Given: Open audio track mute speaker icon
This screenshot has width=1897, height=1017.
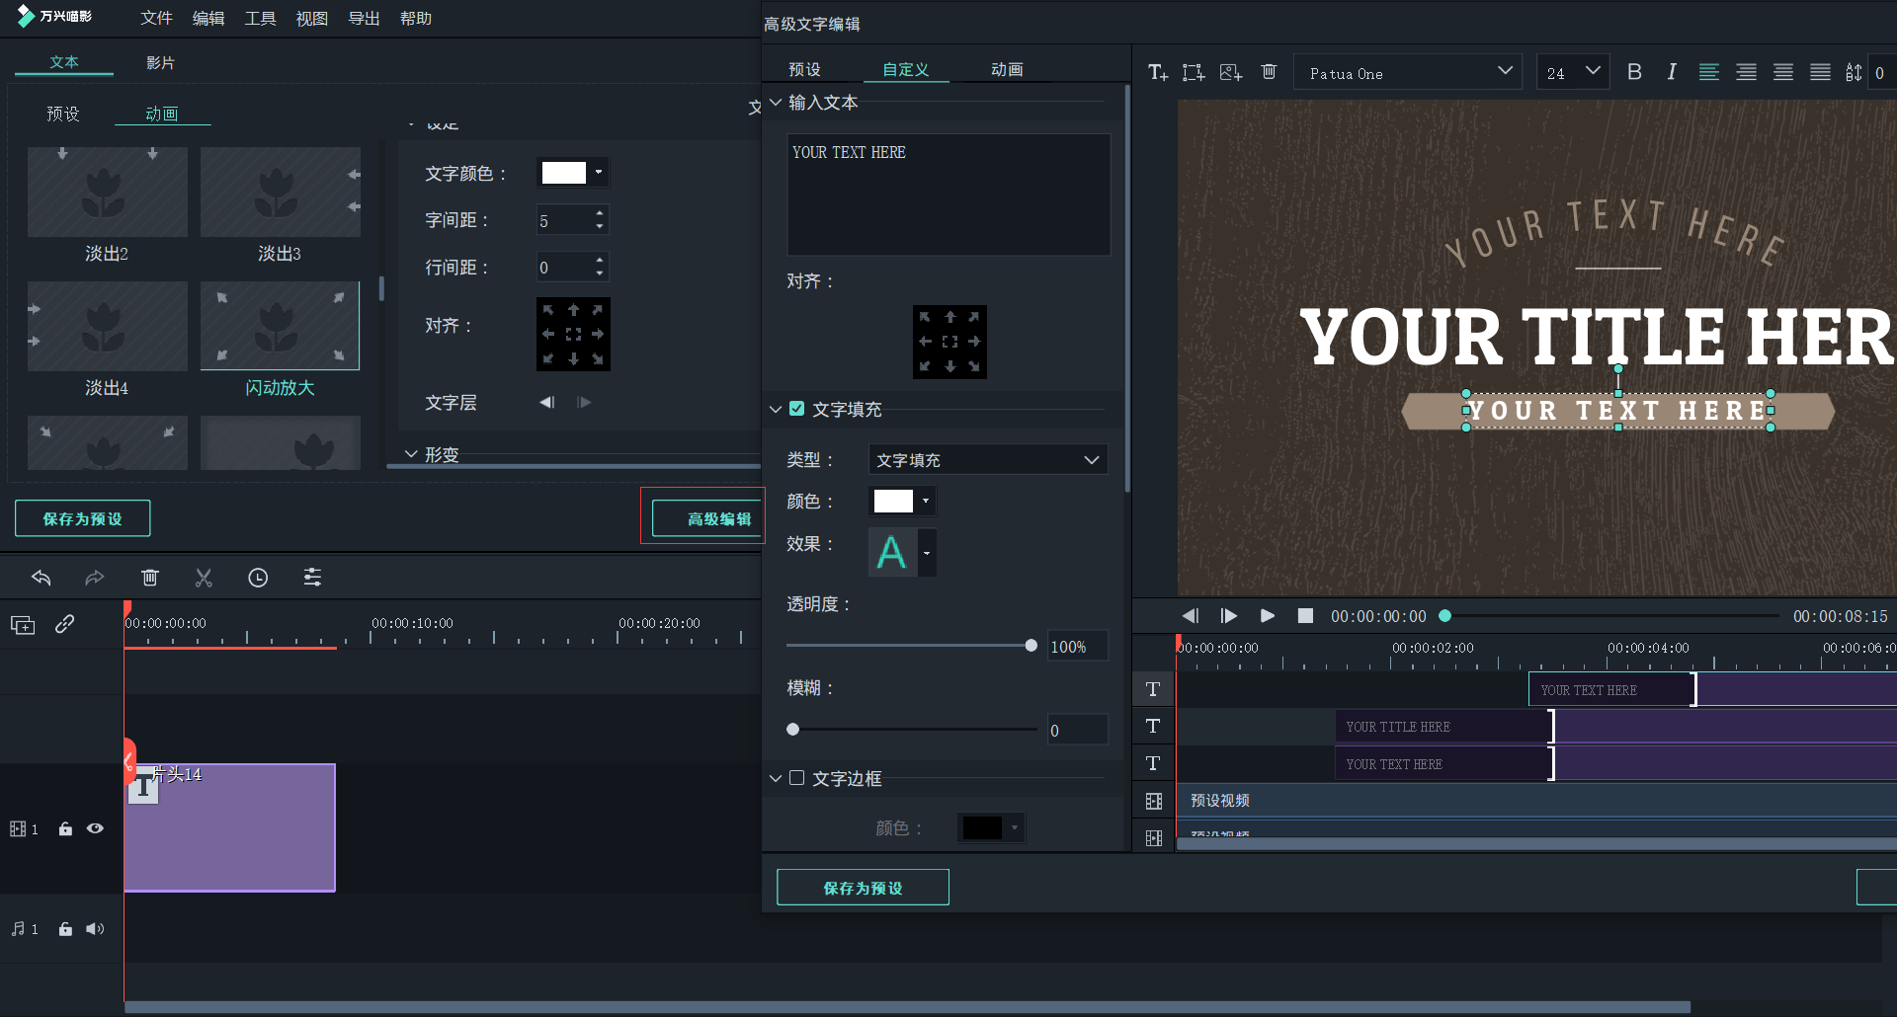Looking at the screenshot, I should (x=95, y=929).
